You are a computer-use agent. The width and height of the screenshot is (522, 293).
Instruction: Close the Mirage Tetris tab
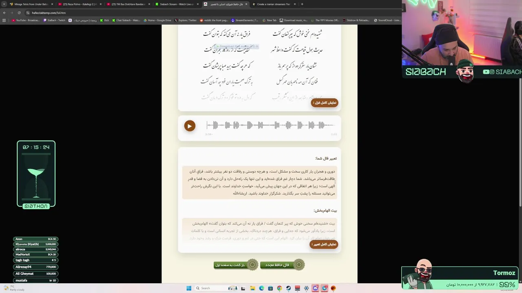52,4
